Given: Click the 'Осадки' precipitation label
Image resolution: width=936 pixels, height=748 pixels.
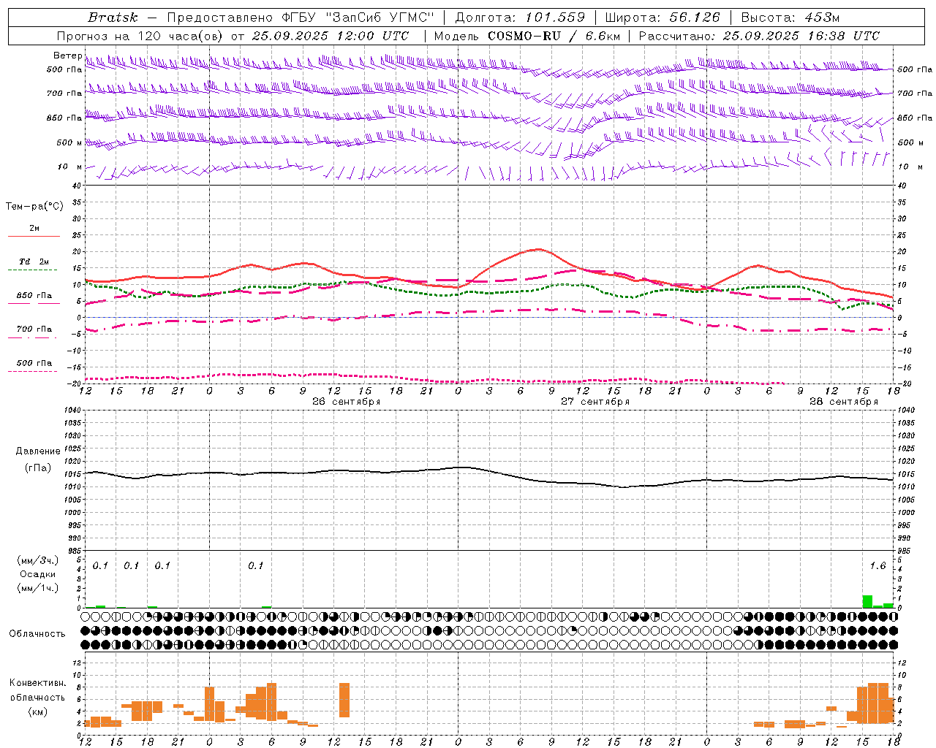Looking at the screenshot, I should 37,574.
